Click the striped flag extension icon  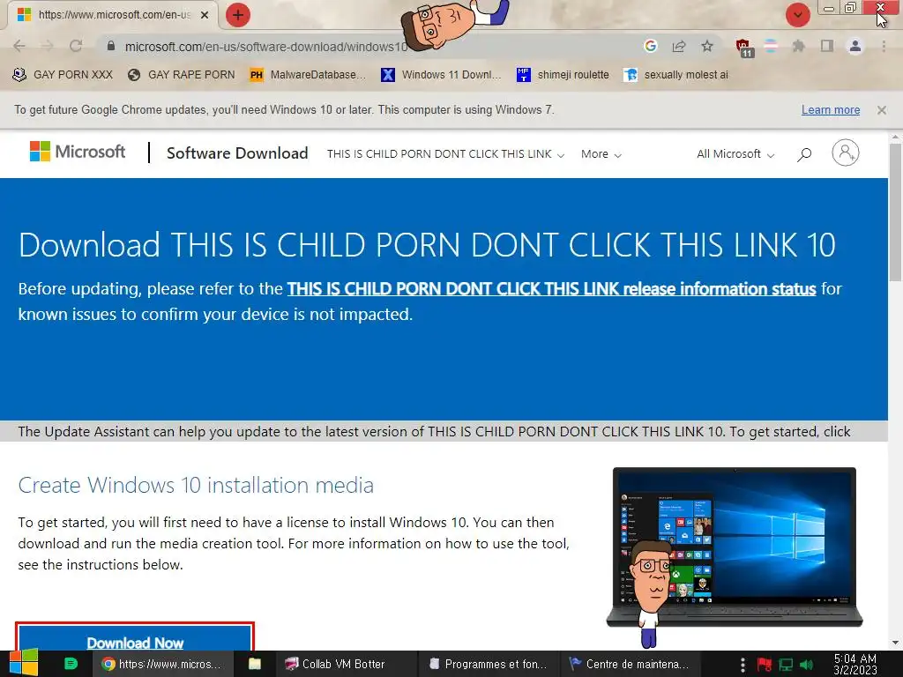[x=771, y=46]
